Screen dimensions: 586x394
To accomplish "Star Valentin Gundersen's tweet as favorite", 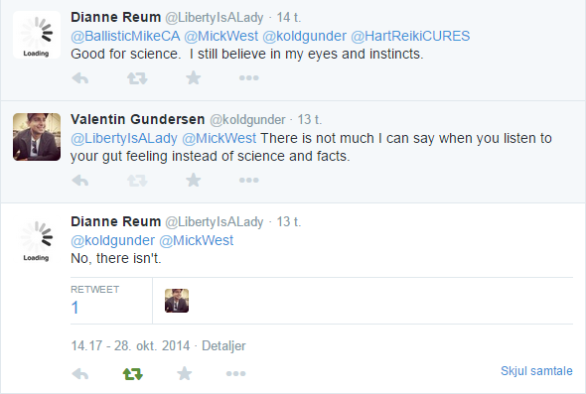I will (x=194, y=180).
